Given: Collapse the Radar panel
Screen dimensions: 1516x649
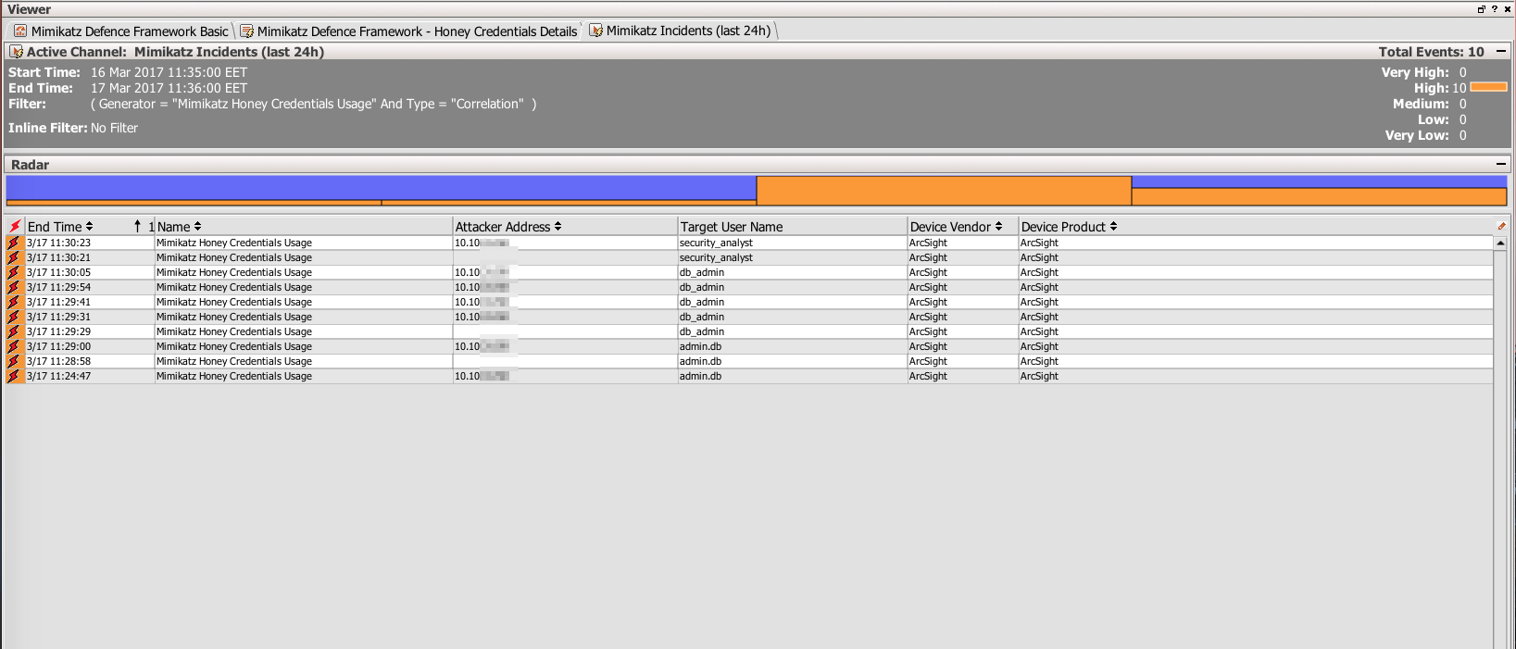Looking at the screenshot, I should coord(1501,164).
